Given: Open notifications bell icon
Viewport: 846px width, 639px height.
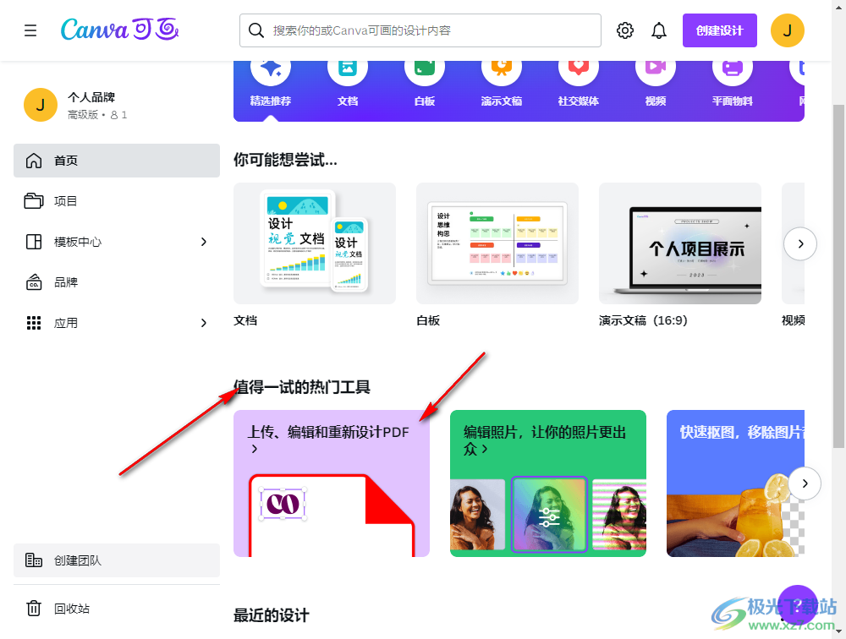Looking at the screenshot, I should click(659, 30).
